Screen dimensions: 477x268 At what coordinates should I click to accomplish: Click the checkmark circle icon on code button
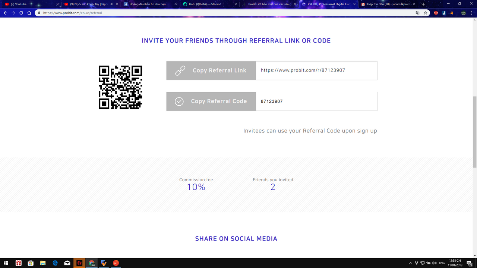[179, 101]
